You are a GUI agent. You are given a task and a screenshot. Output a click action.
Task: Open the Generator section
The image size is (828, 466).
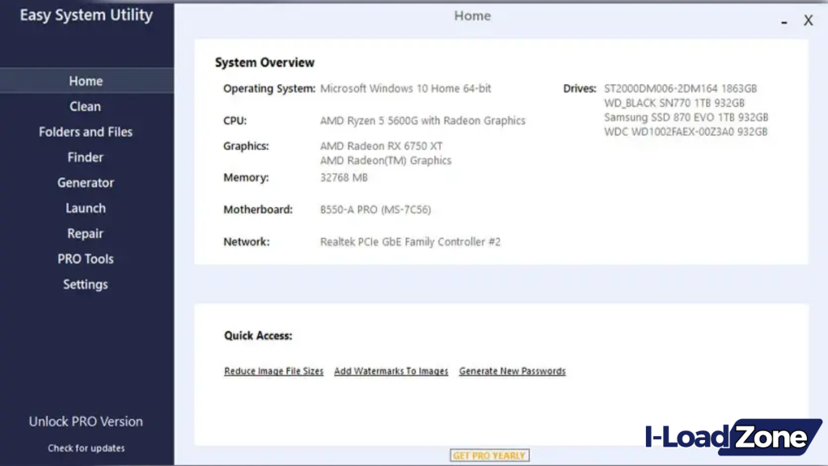85,182
